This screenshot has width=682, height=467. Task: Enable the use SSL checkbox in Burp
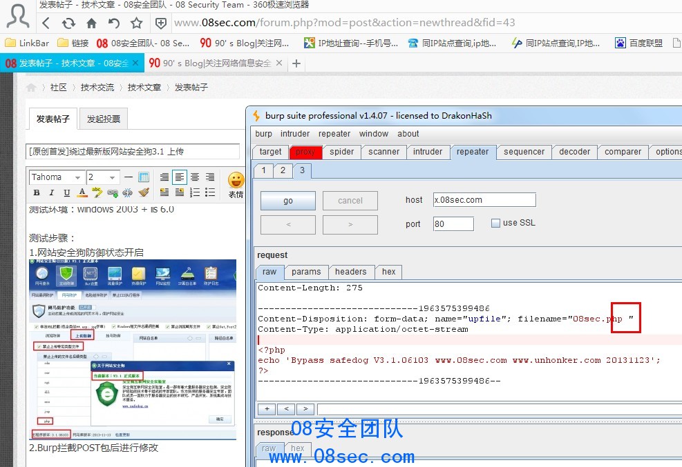(495, 223)
